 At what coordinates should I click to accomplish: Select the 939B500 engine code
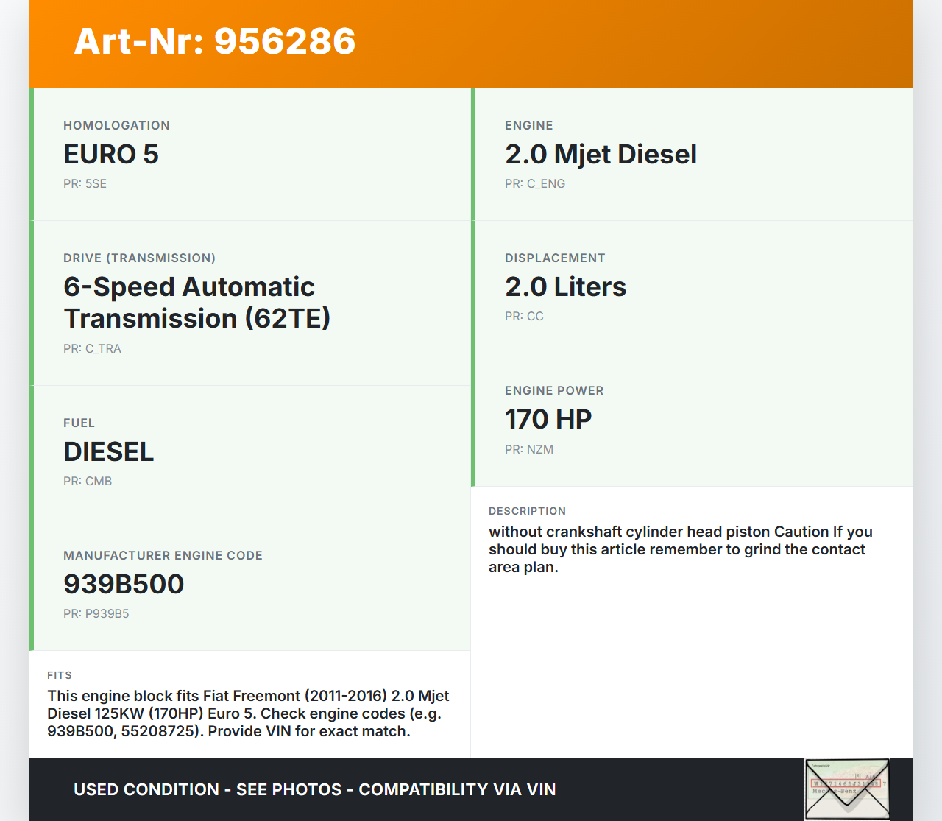tap(124, 585)
